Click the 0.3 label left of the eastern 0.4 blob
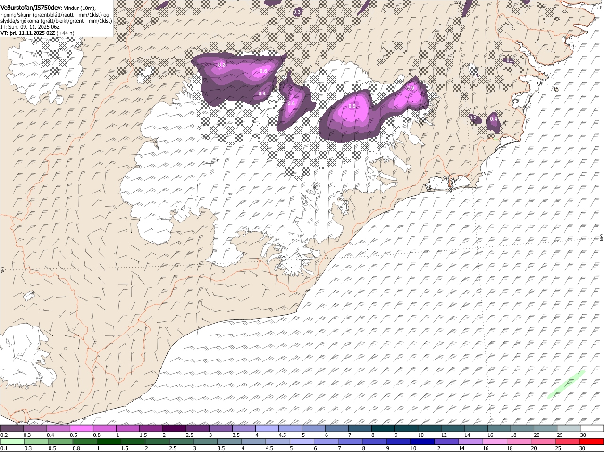This screenshot has width=604, height=452. pos(473,118)
